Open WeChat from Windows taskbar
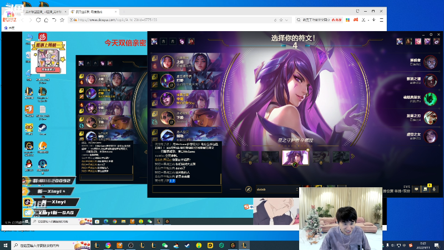The image size is (444, 250). tap(165, 245)
